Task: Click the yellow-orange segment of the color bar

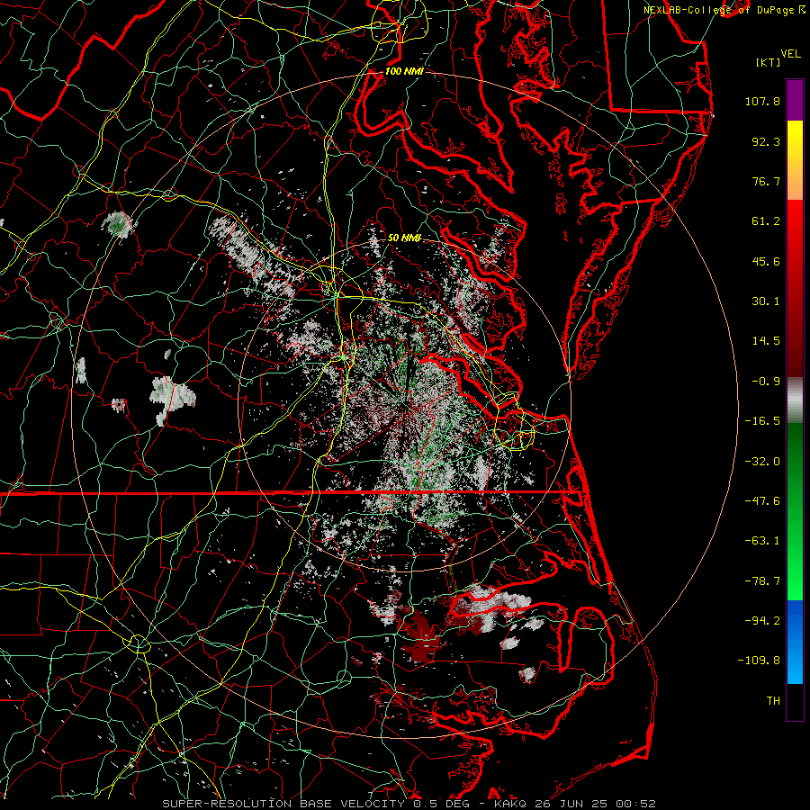Action: (795, 160)
